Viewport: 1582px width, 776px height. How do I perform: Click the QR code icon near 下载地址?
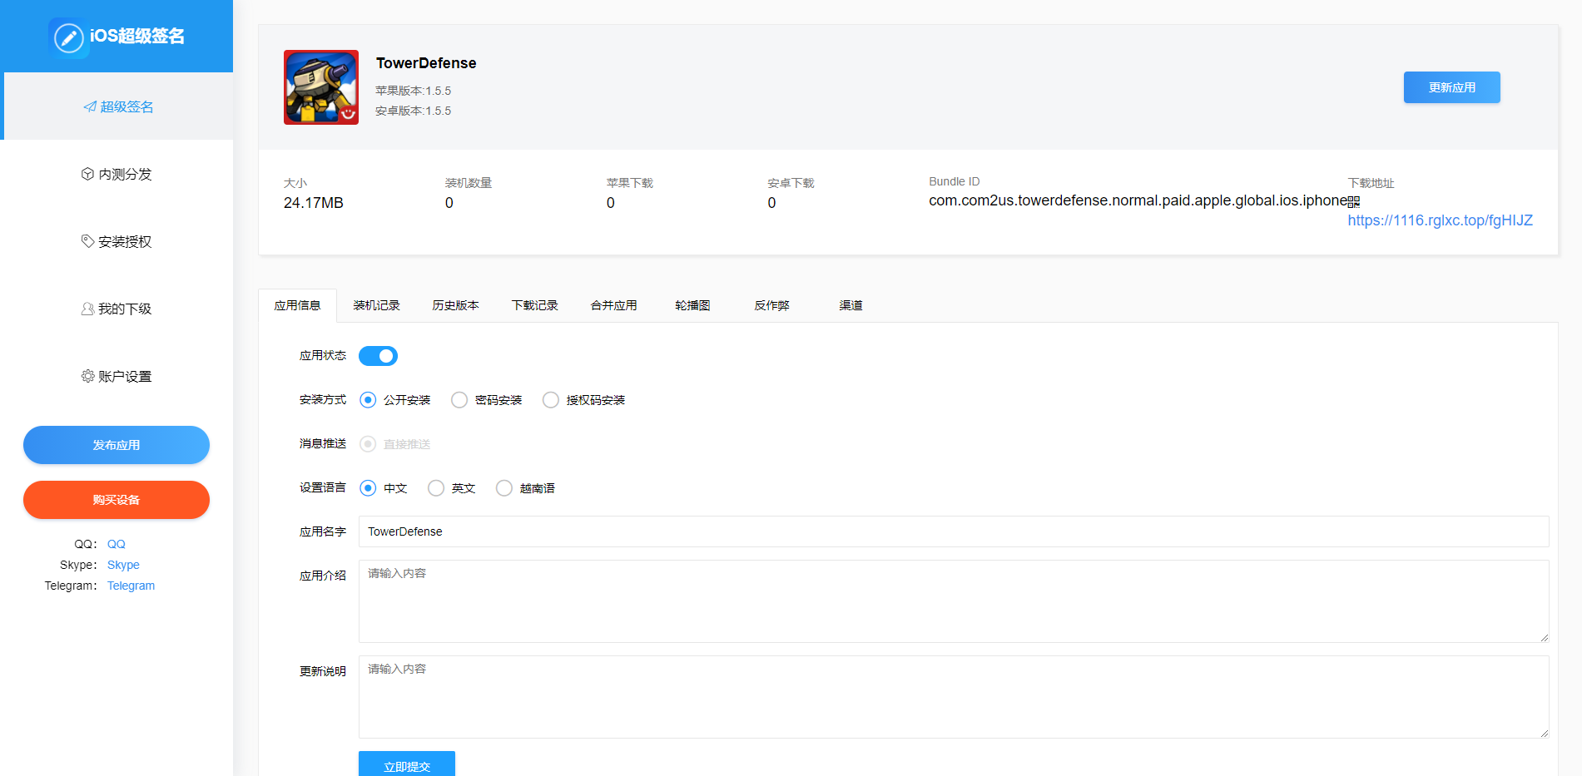[x=1354, y=202]
